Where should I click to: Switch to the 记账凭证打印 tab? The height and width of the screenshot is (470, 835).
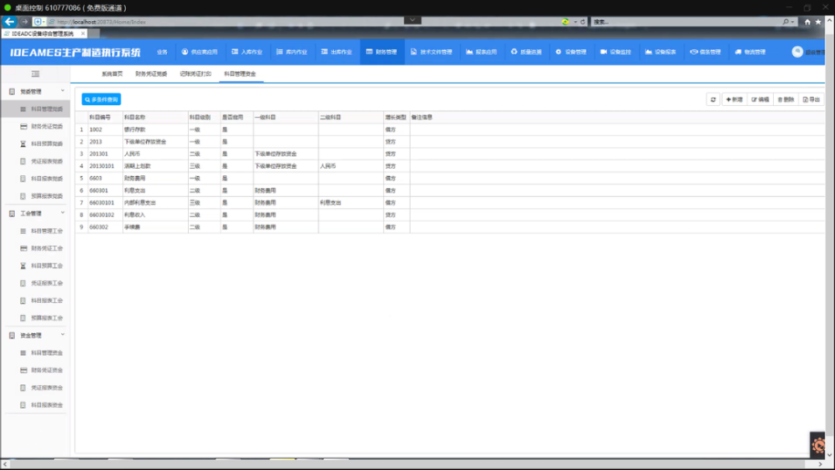pos(195,74)
